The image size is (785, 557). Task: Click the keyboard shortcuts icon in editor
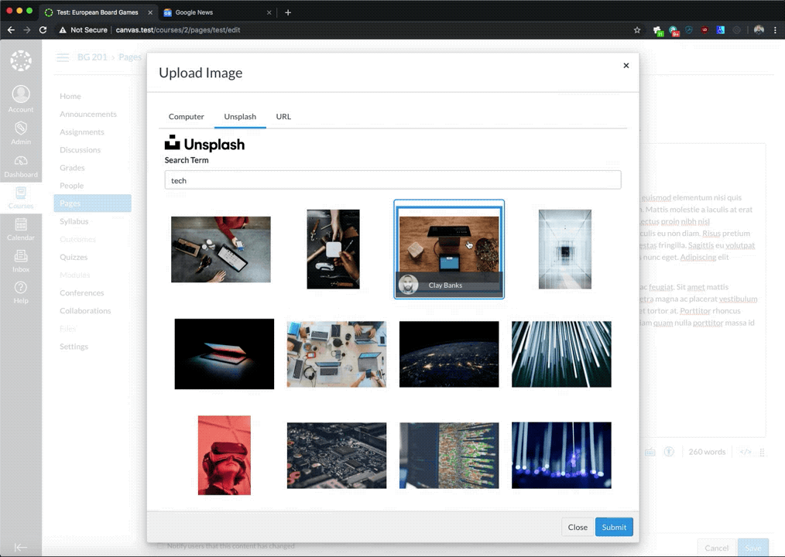pos(650,452)
